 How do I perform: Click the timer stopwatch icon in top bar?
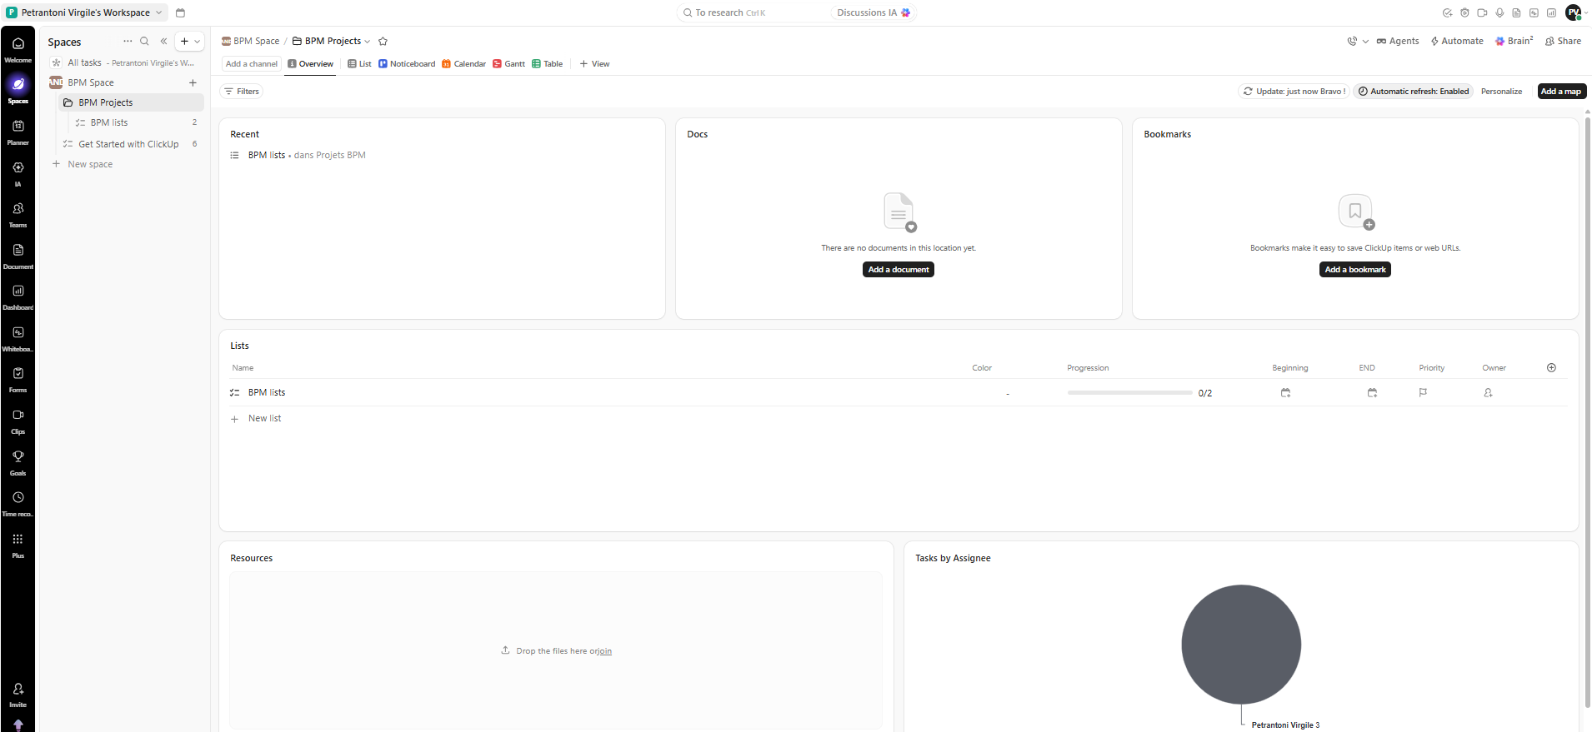pyautogui.click(x=1464, y=12)
